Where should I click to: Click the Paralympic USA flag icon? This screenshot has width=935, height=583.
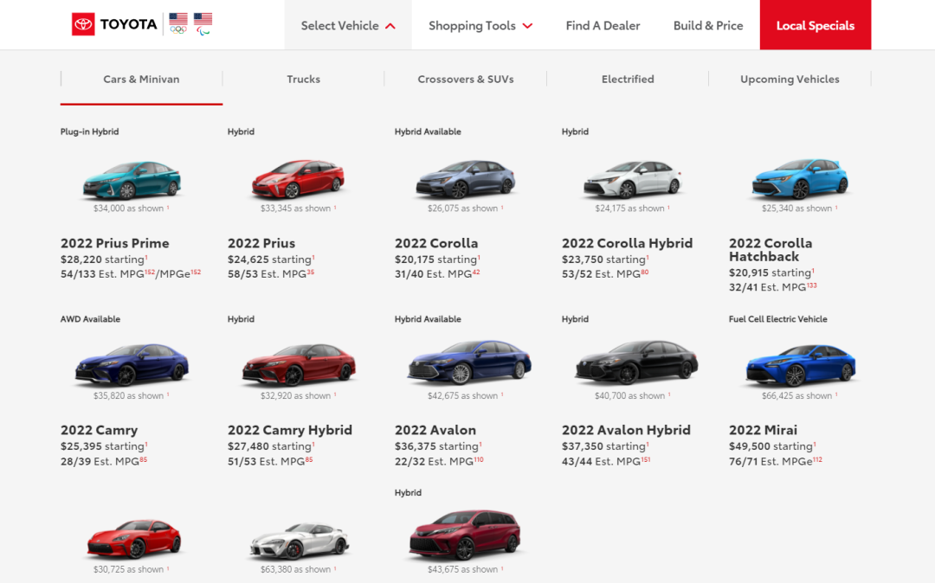(x=203, y=24)
